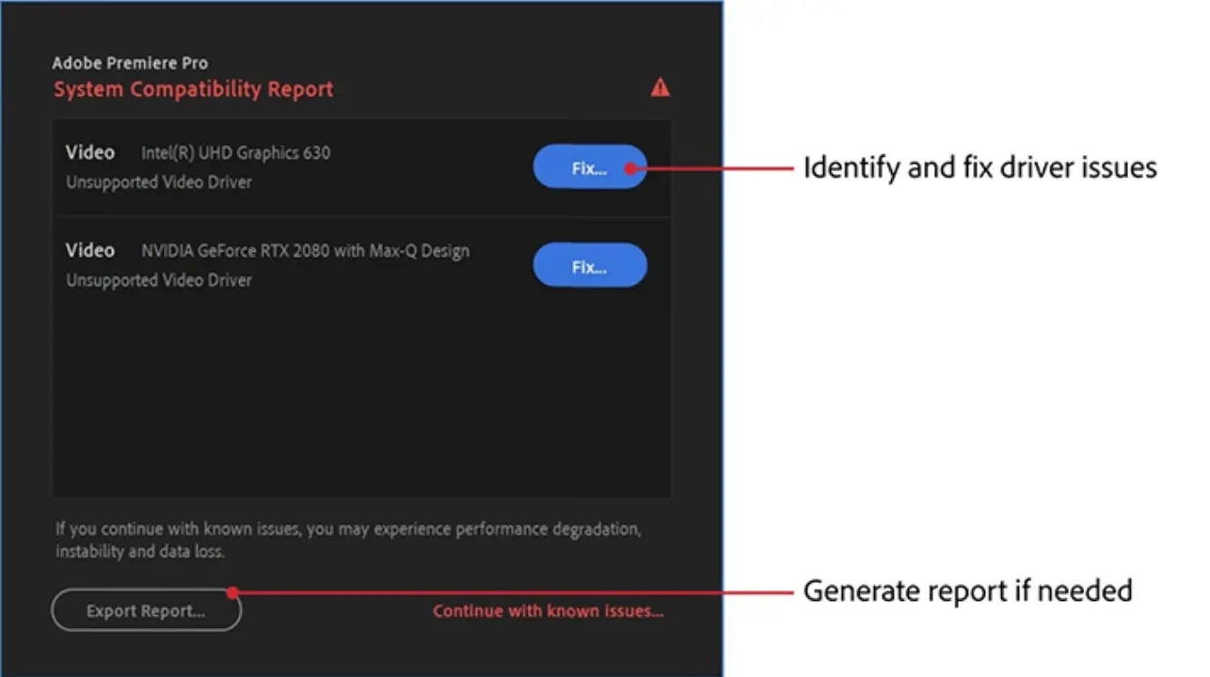Click the Adobe Premiere Pro title label
The width and height of the screenshot is (1210, 677).
[x=130, y=63]
